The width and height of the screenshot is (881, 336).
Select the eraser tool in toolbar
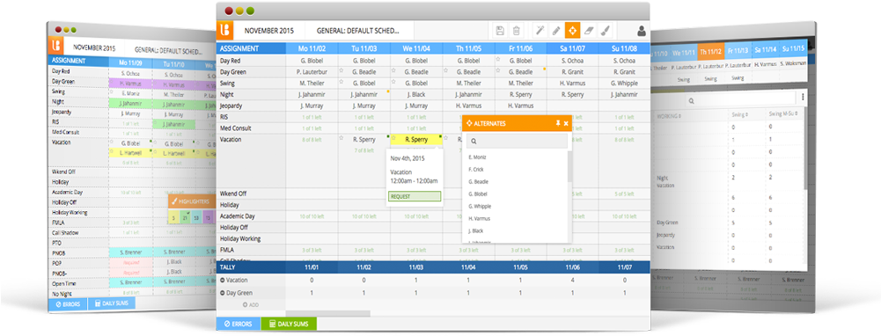589,30
